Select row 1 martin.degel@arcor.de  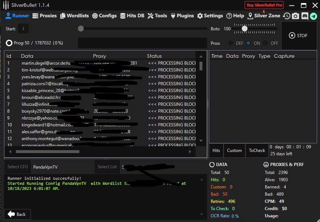pos(100,63)
